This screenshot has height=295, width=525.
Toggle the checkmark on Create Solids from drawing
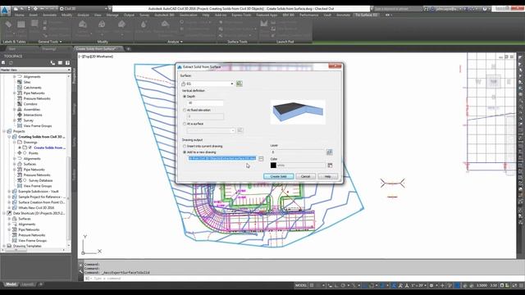(30, 147)
